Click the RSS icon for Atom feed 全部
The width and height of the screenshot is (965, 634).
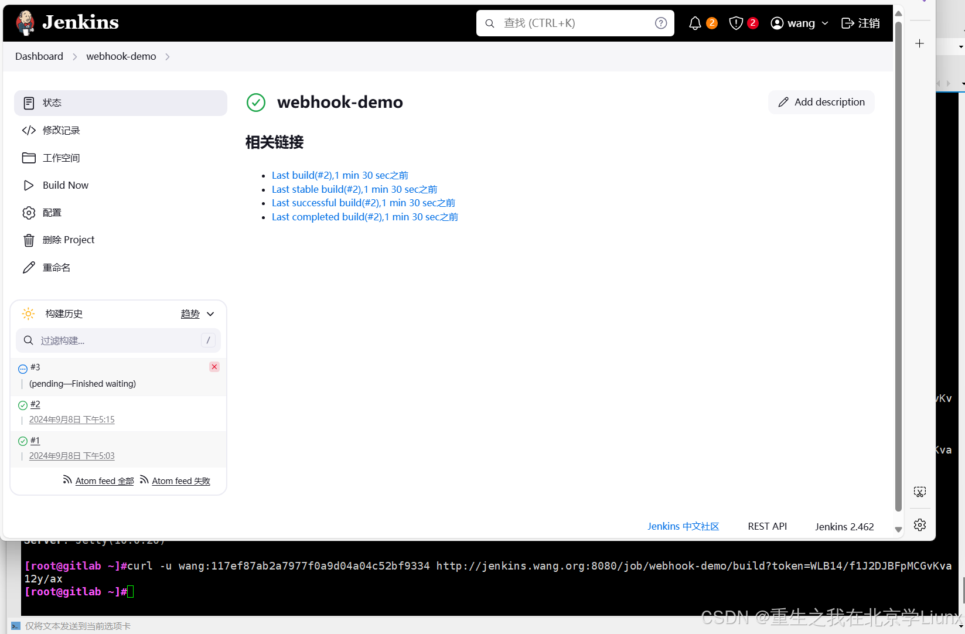pos(67,480)
